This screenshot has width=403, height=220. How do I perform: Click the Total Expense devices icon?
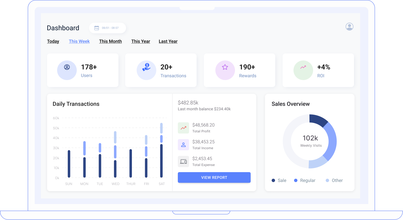click(183, 162)
